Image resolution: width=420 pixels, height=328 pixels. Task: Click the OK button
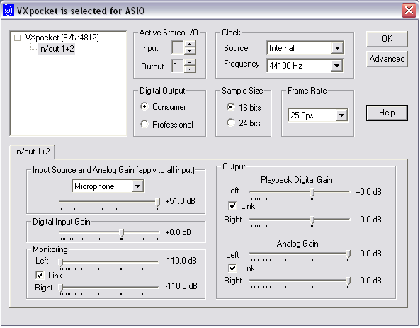point(387,39)
